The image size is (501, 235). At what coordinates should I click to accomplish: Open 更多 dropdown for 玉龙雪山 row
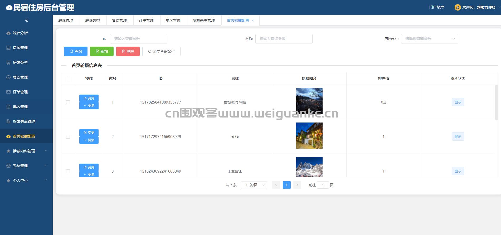[x=89, y=174]
